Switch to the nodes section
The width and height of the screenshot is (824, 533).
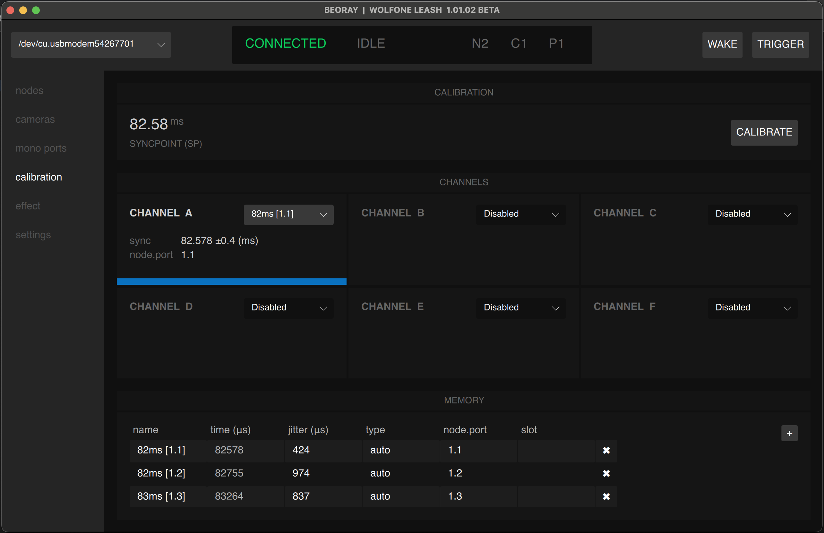(30, 90)
